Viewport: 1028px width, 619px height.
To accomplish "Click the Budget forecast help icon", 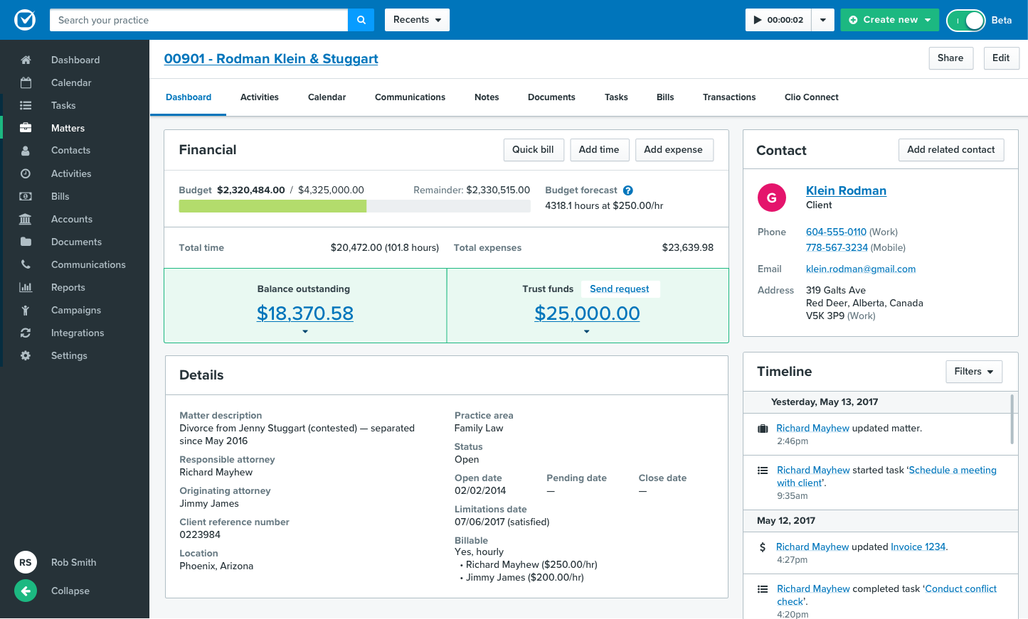I will tap(627, 190).
